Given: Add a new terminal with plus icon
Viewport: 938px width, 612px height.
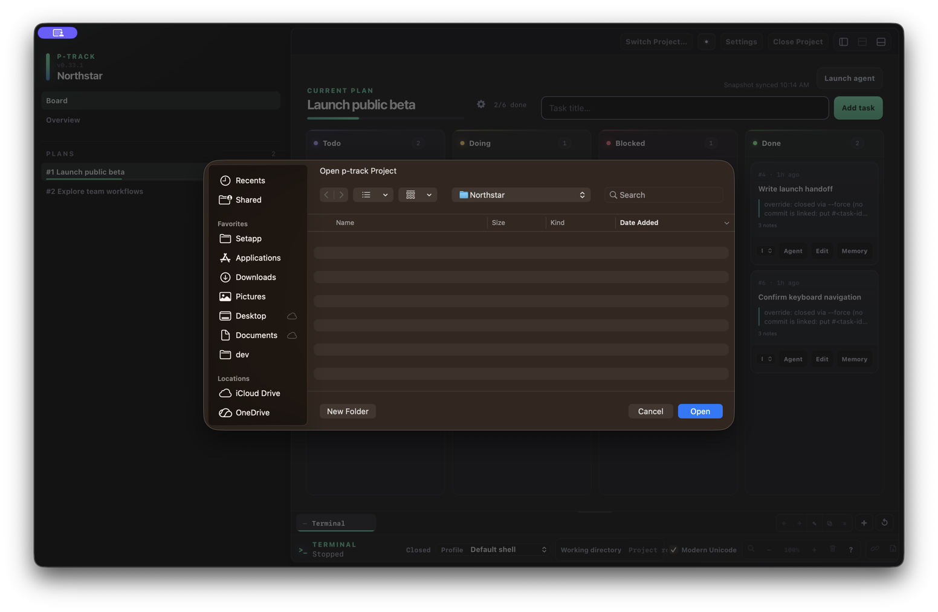Looking at the screenshot, I should 864,523.
